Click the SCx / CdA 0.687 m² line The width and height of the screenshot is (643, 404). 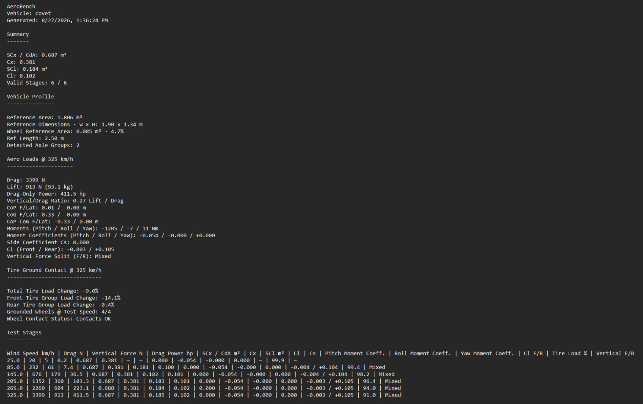[37, 55]
